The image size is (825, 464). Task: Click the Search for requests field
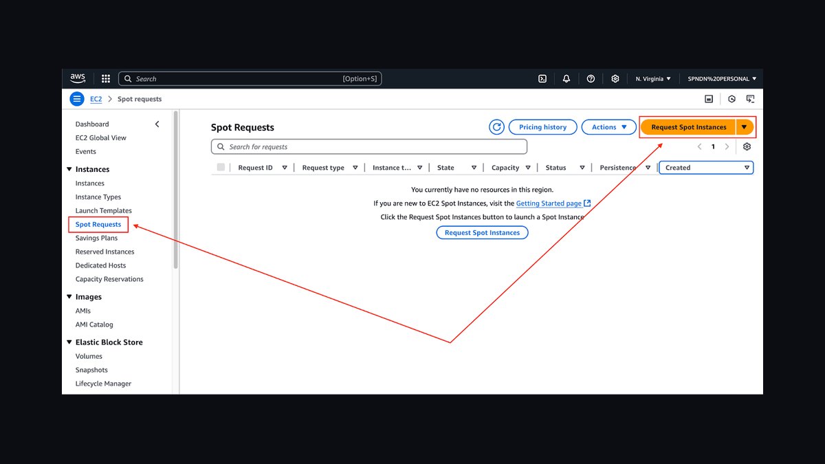(369, 146)
